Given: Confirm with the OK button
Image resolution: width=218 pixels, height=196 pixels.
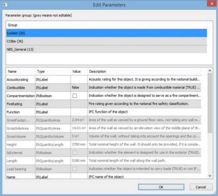Looking at the screenshot, I should (x=161, y=187).
